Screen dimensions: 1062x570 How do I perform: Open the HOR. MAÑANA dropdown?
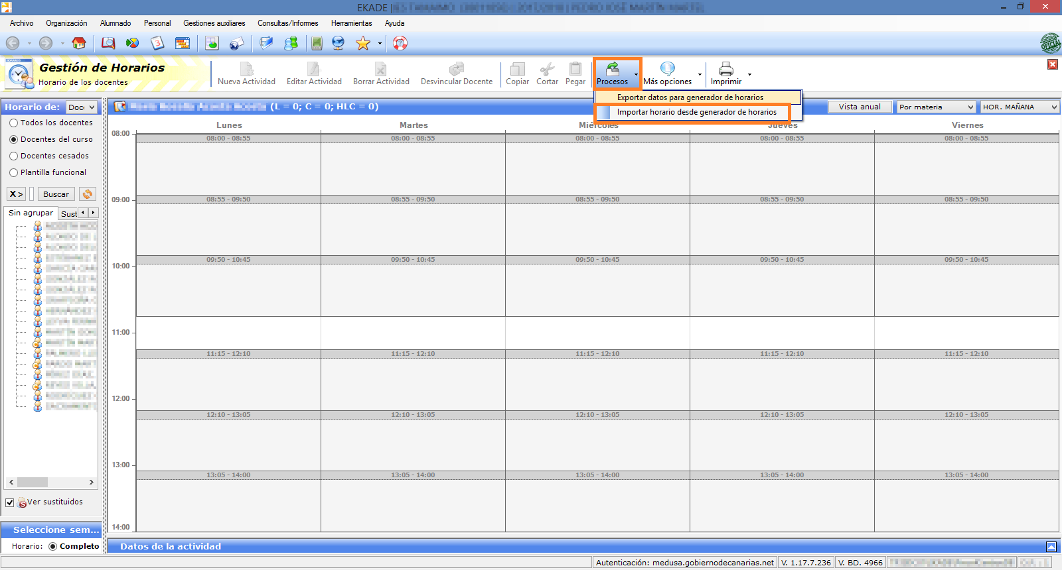point(1020,107)
